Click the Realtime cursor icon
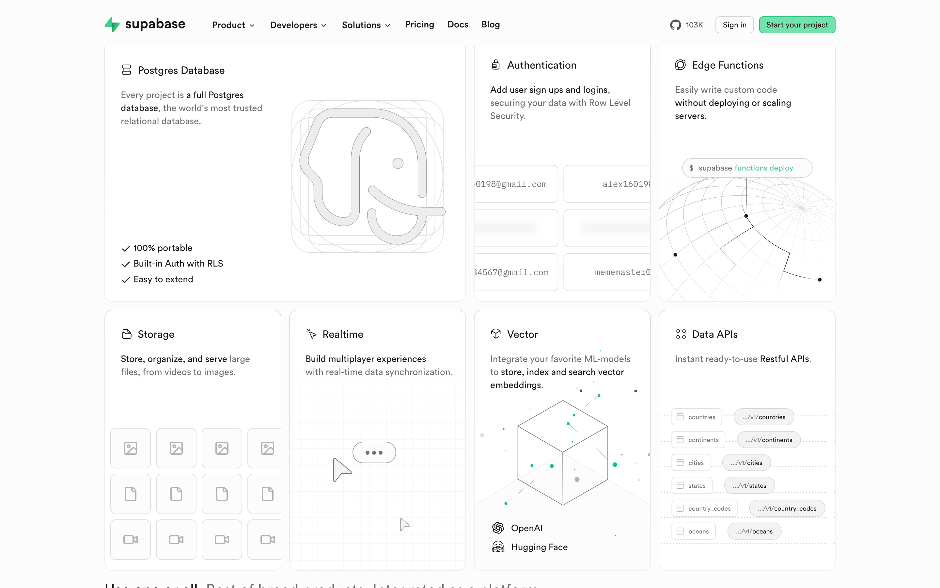This screenshot has height=588, width=940. click(x=311, y=334)
